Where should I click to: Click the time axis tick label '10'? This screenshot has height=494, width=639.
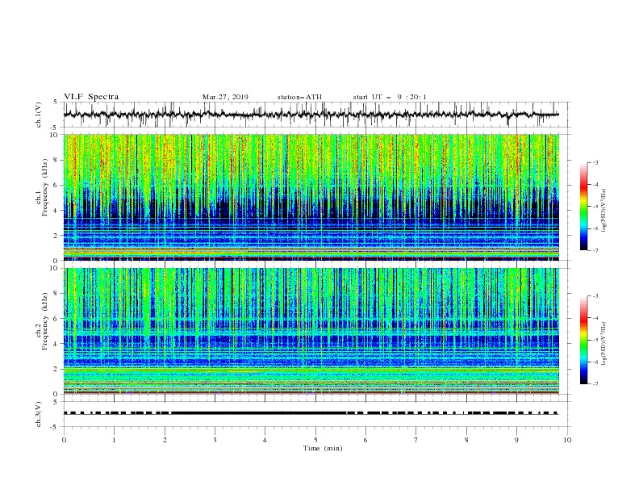(x=567, y=440)
